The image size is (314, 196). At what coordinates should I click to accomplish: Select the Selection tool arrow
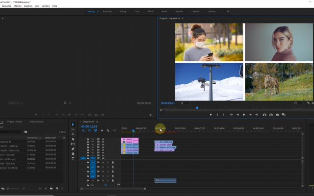coord(73,124)
